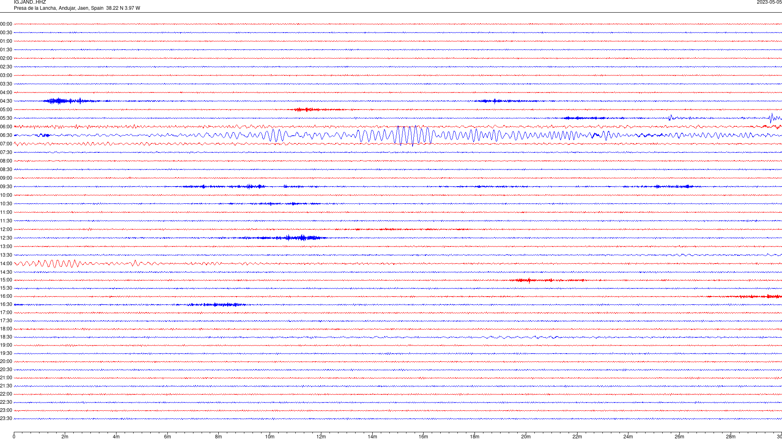Click the 0 tick on the time axis
Viewport: 782px width, 440px height.
14,437
